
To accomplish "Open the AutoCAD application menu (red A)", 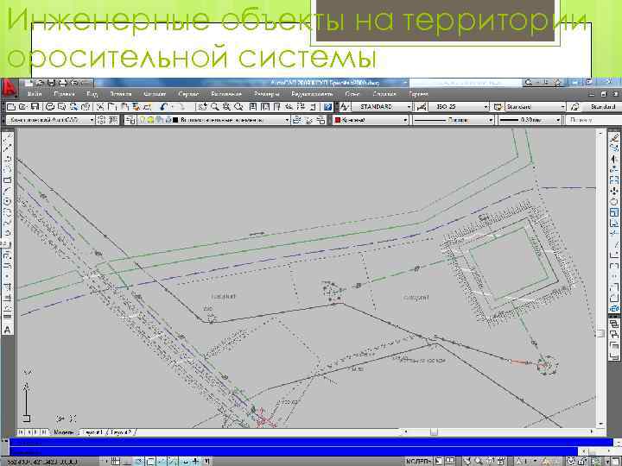I will click(10, 88).
